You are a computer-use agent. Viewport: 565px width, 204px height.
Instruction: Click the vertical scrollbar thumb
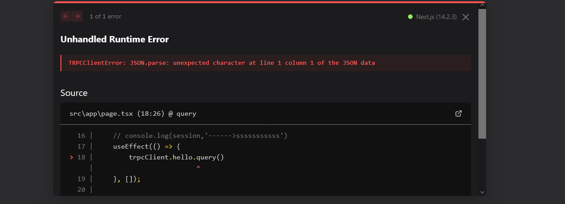[x=482, y=72]
